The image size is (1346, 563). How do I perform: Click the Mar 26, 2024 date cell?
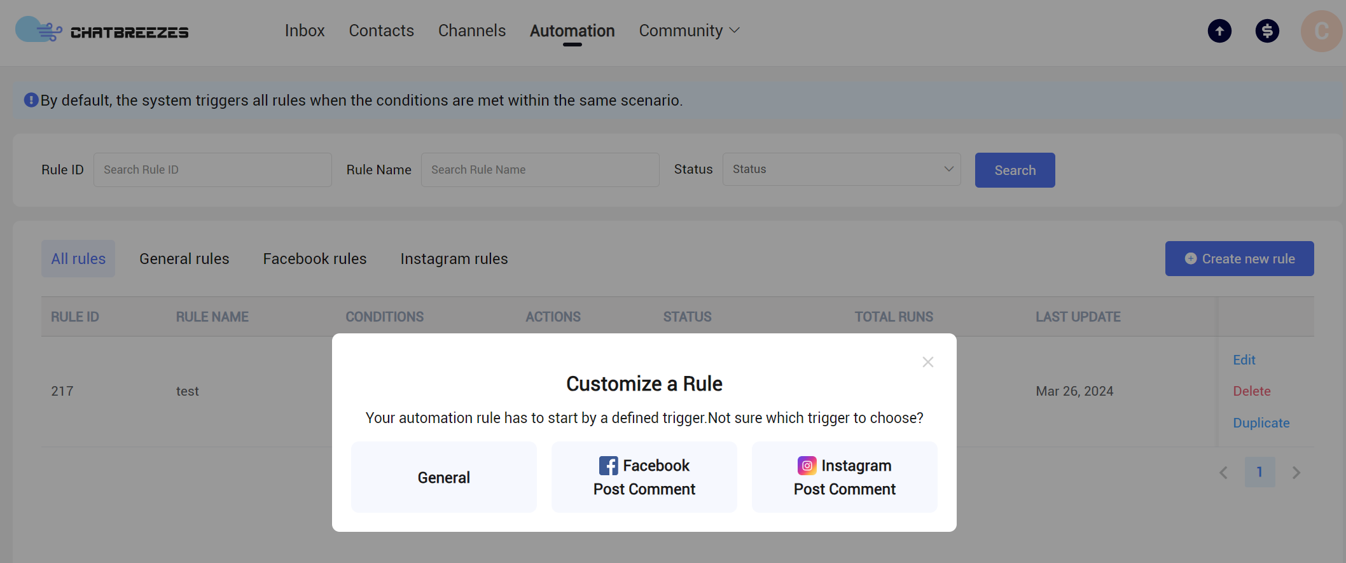1074,391
